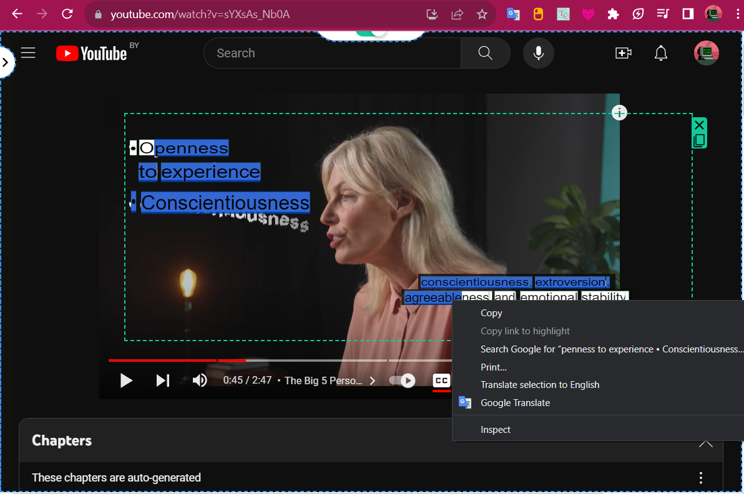Open the media control playlist icon

pos(663,14)
